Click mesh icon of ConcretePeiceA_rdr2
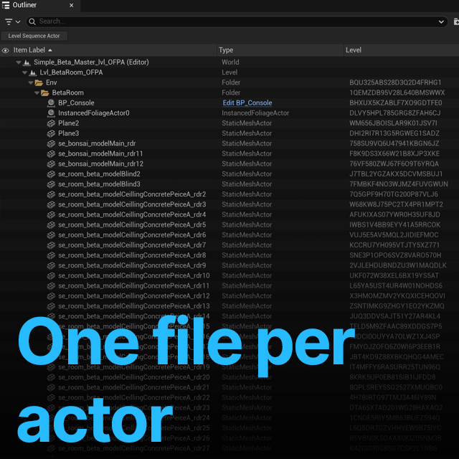The height and width of the screenshot is (459, 459). pos(51,194)
